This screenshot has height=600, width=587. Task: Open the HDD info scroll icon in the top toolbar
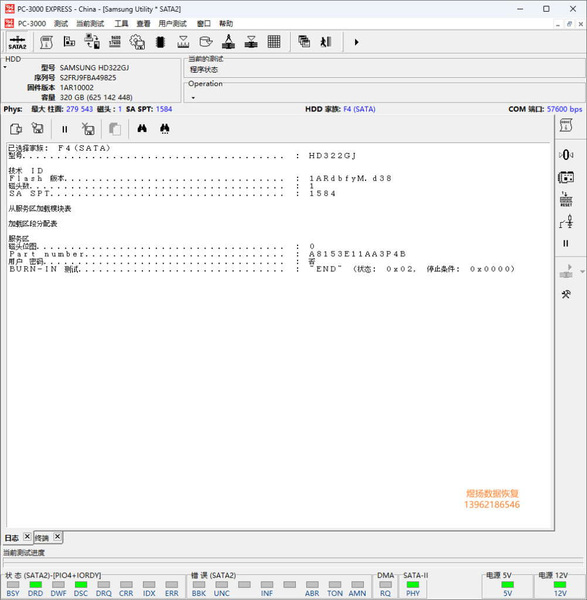point(46,42)
